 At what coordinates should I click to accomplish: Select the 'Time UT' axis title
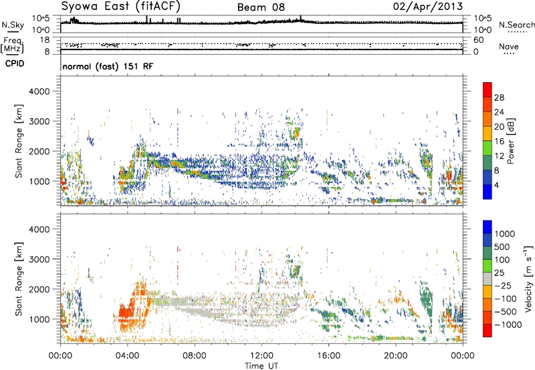point(261,366)
